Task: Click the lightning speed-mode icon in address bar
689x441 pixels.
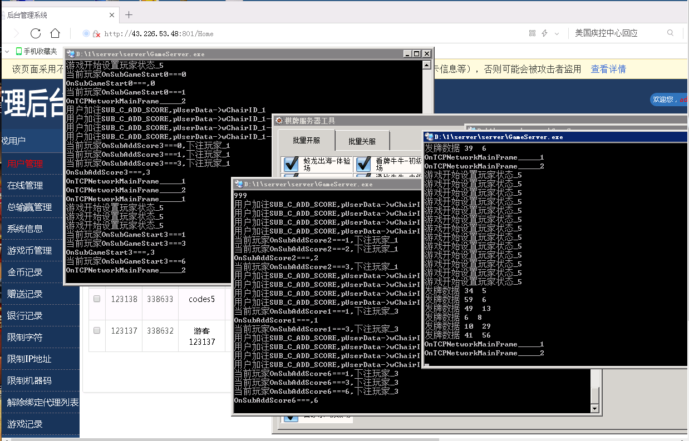Action: (x=544, y=33)
